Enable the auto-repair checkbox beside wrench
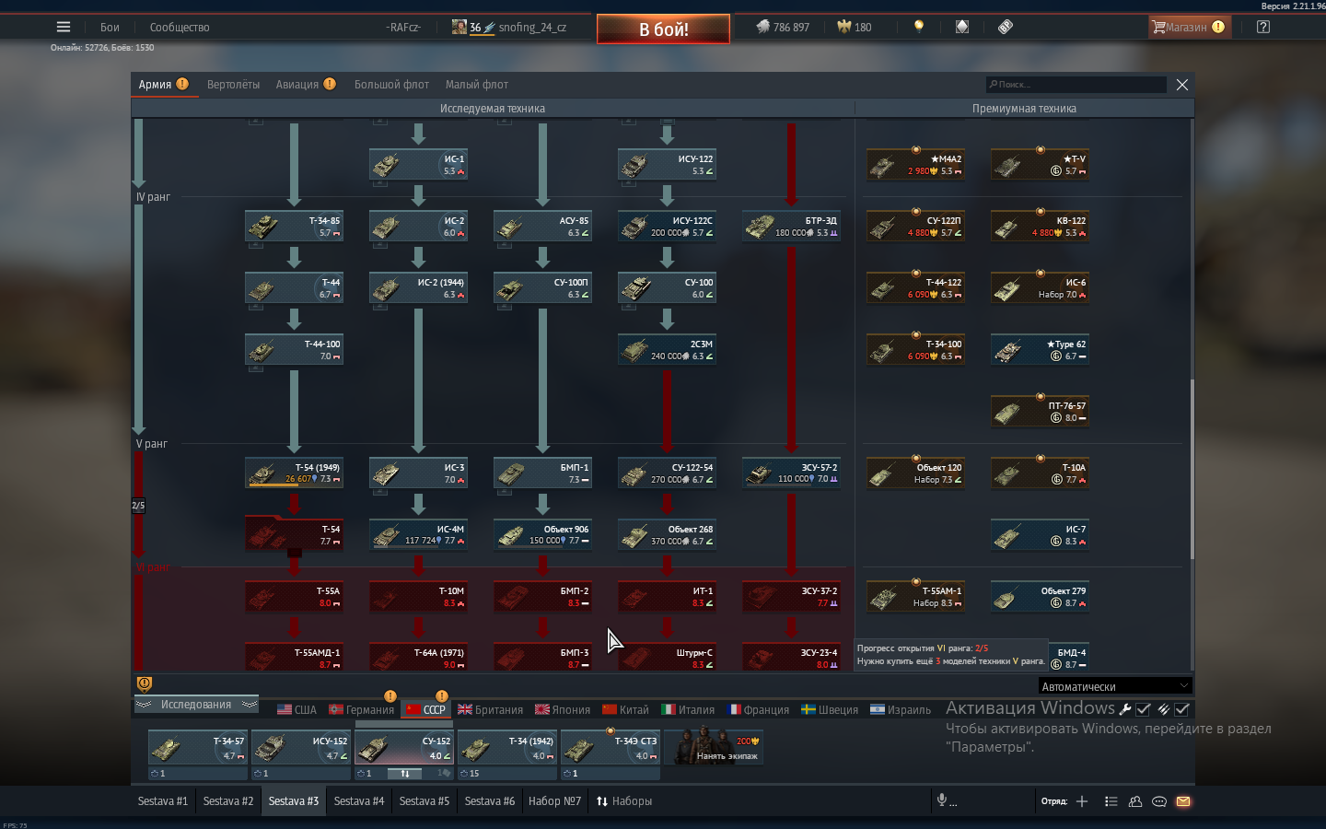 [1144, 709]
